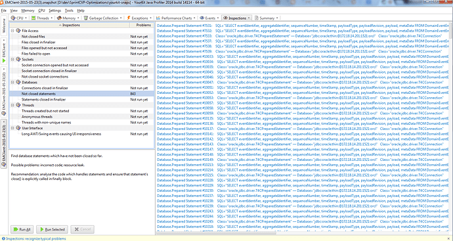Click 'Database.Prepared Statement #10033' result row

click(x=303, y=56)
